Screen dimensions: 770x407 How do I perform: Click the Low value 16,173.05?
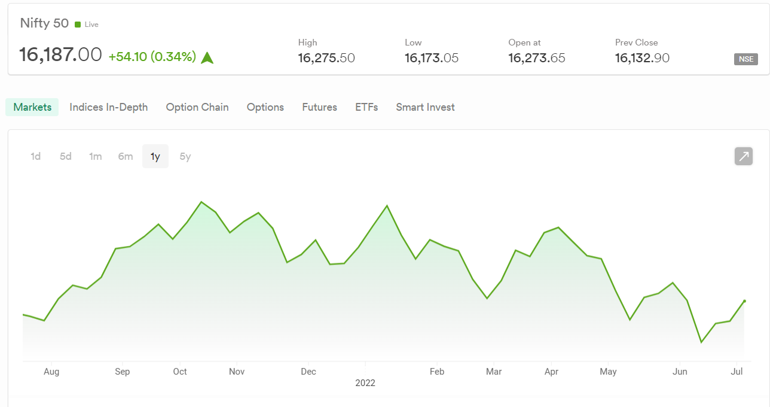[x=432, y=58]
